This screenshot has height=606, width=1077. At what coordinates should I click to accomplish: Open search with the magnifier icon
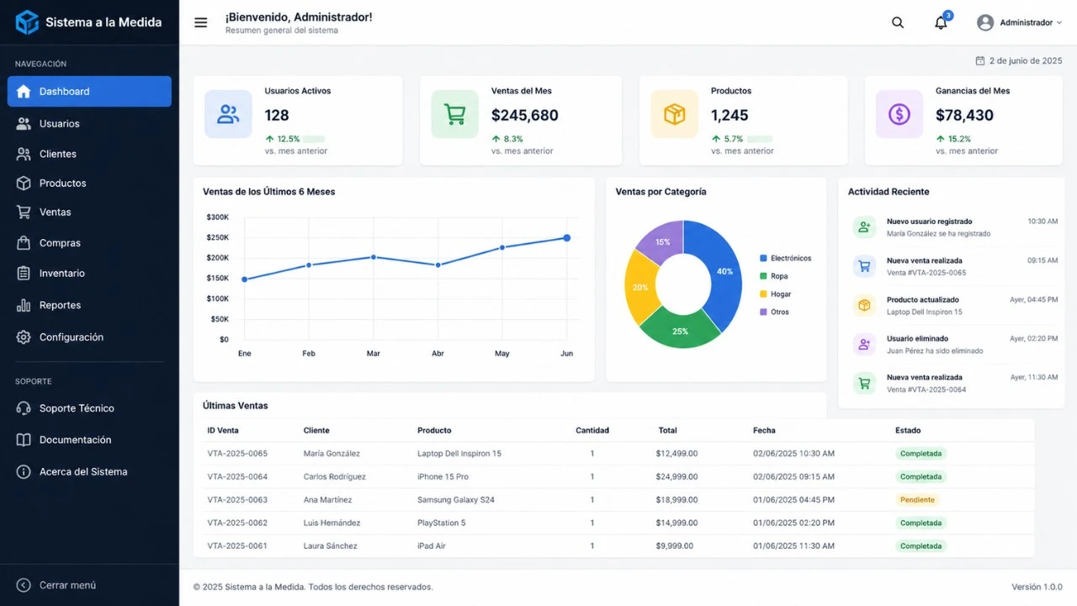(898, 23)
